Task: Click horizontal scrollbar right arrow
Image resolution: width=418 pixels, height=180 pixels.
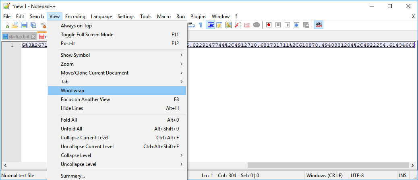Action: click(x=412, y=166)
